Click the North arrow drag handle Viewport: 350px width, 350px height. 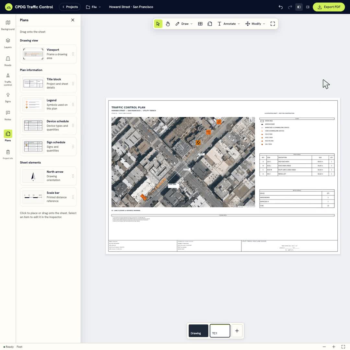coord(73,176)
